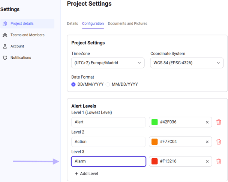Select the Configuration tab
This screenshot has width=228, height=182.
click(x=93, y=24)
